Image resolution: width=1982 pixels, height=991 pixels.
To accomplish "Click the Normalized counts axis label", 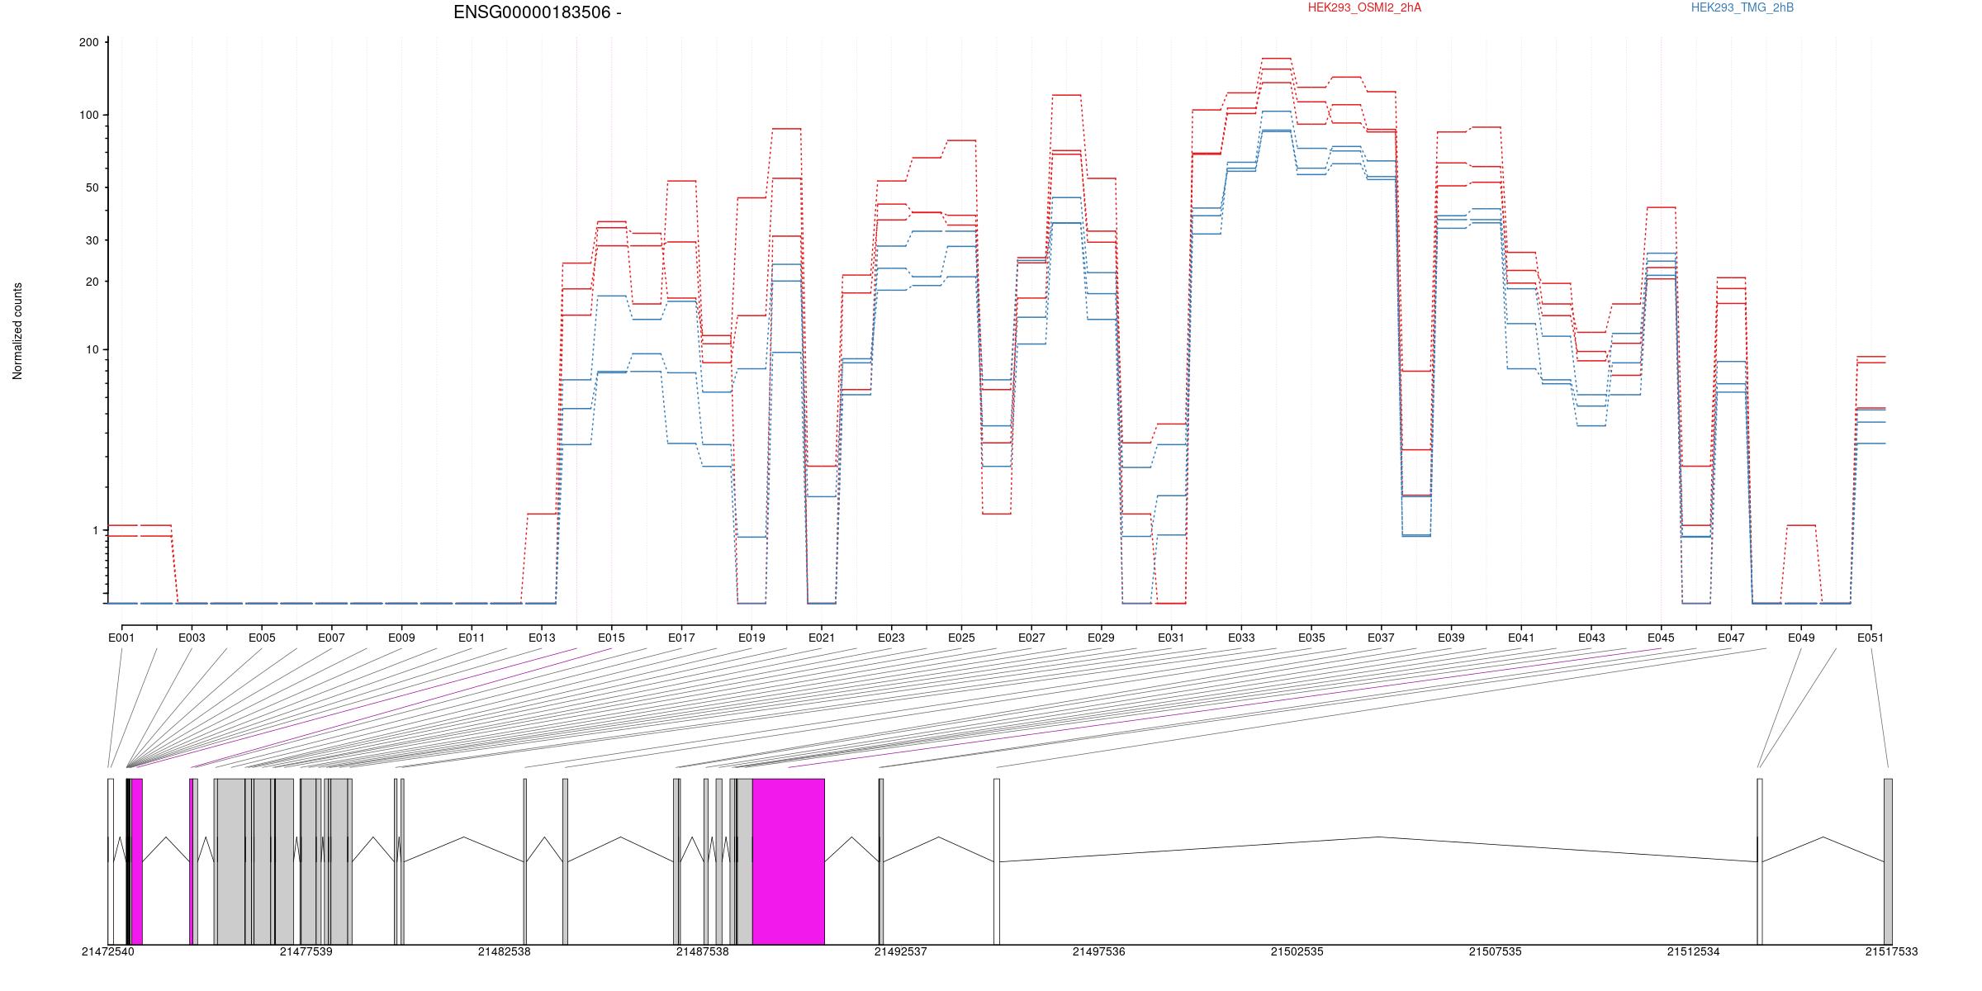I will coord(17,331).
